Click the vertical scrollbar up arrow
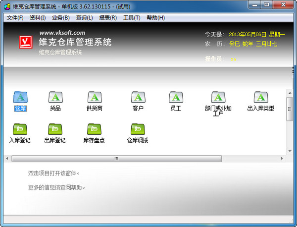The image size is (297, 227). pos(290,93)
